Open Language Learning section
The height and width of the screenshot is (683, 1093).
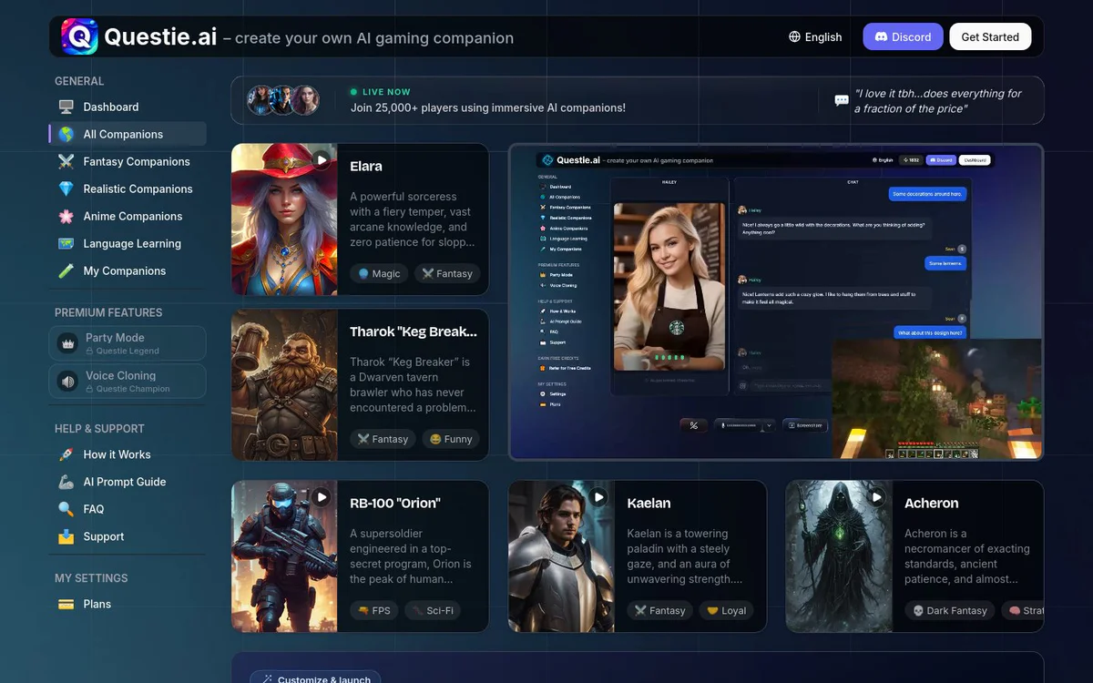[128, 243]
